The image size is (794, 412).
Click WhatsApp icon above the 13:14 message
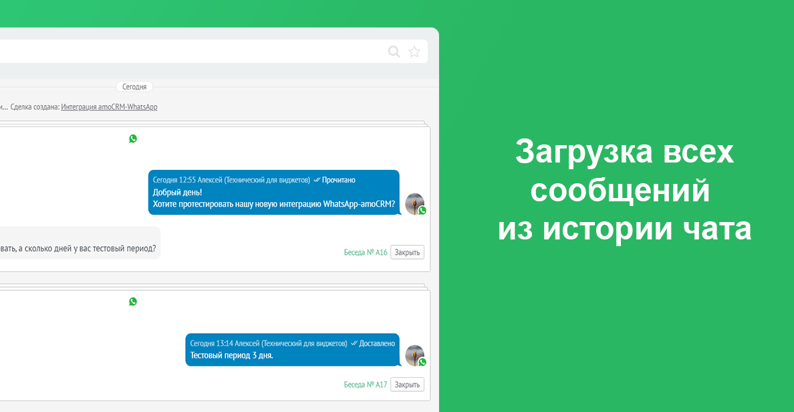(x=133, y=302)
